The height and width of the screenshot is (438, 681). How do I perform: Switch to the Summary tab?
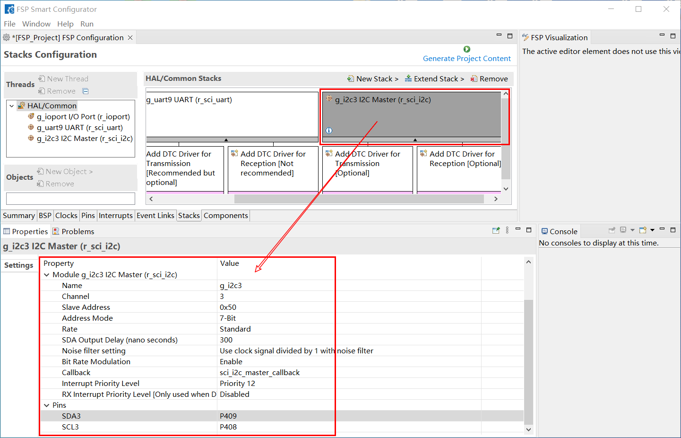(19, 215)
